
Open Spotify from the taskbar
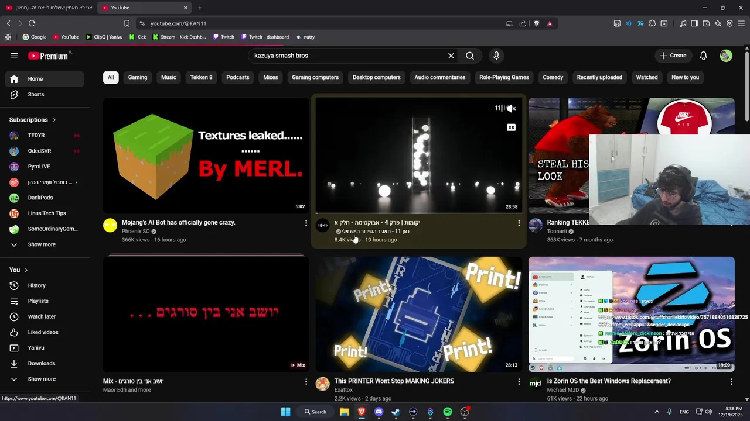point(448,412)
